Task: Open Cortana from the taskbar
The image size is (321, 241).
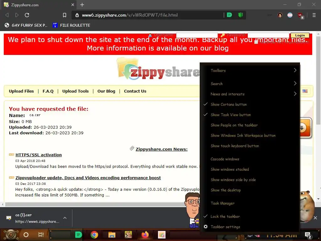Action: (x=26, y=235)
